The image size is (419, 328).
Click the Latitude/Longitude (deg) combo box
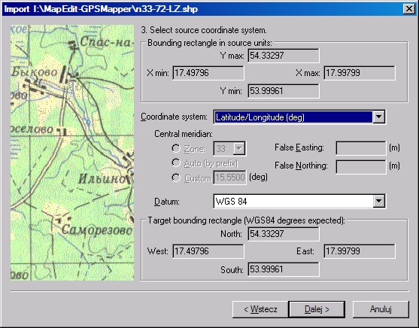pos(299,117)
